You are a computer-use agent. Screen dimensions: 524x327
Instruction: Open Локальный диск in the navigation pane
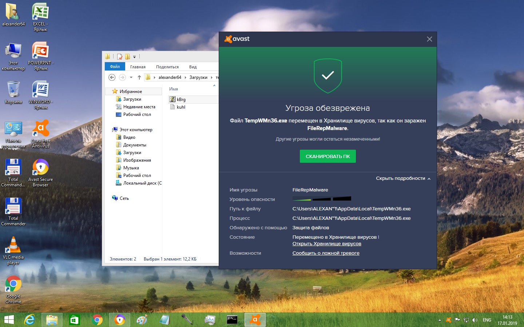(x=139, y=183)
